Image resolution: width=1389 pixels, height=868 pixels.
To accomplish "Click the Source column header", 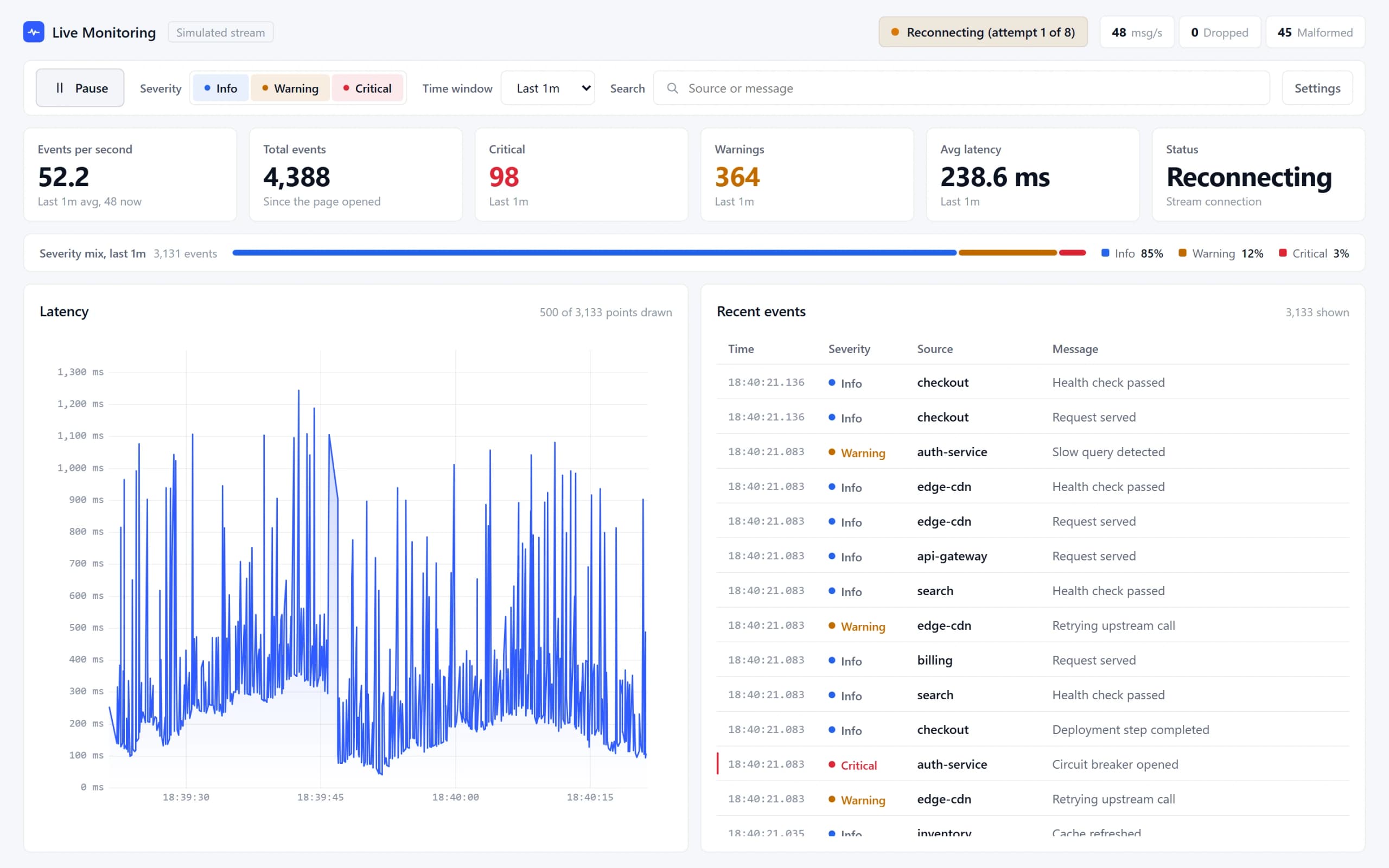I will tap(934, 349).
